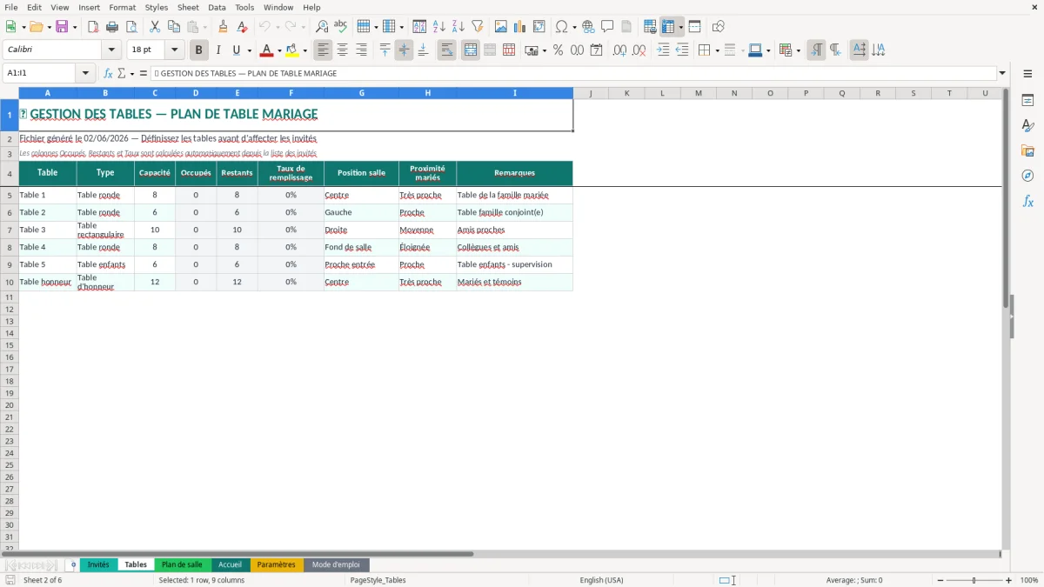This screenshot has height=587, width=1044.
Task: Open Find and Replace
Action: click(x=322, y=27)
